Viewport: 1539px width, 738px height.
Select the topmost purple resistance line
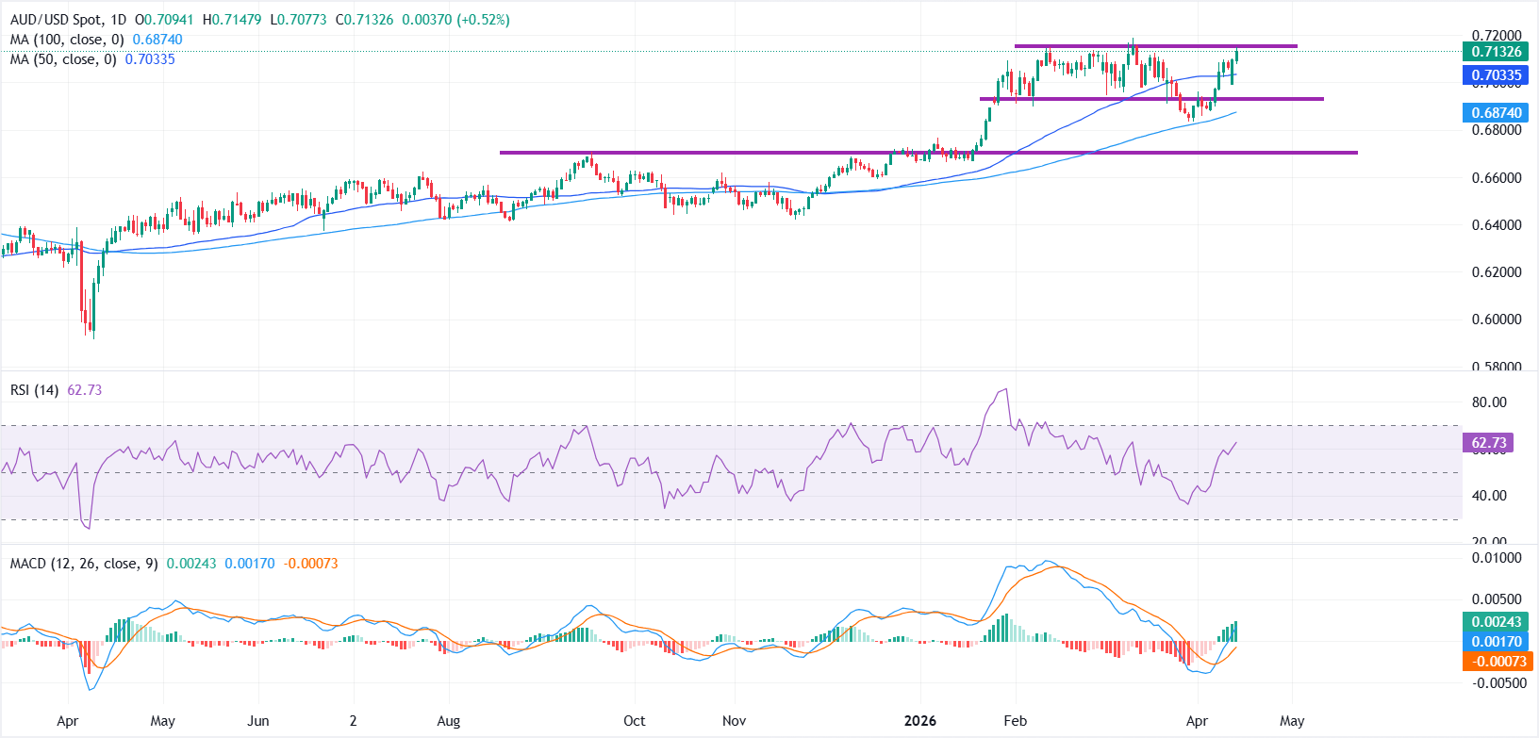point(1155,46)
